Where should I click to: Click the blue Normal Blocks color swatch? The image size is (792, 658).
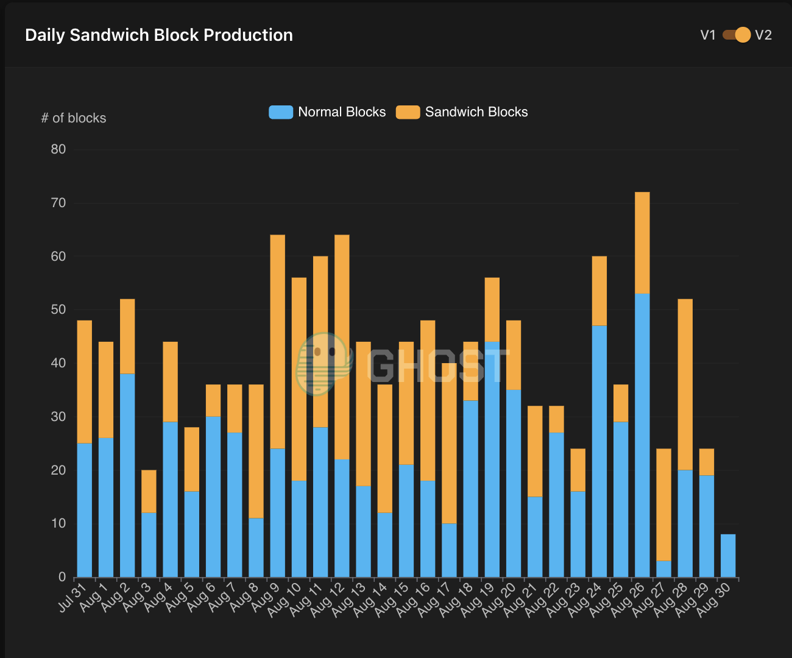pos(281,112)
